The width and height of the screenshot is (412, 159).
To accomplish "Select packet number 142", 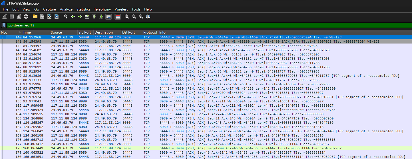I will point(206,46).
